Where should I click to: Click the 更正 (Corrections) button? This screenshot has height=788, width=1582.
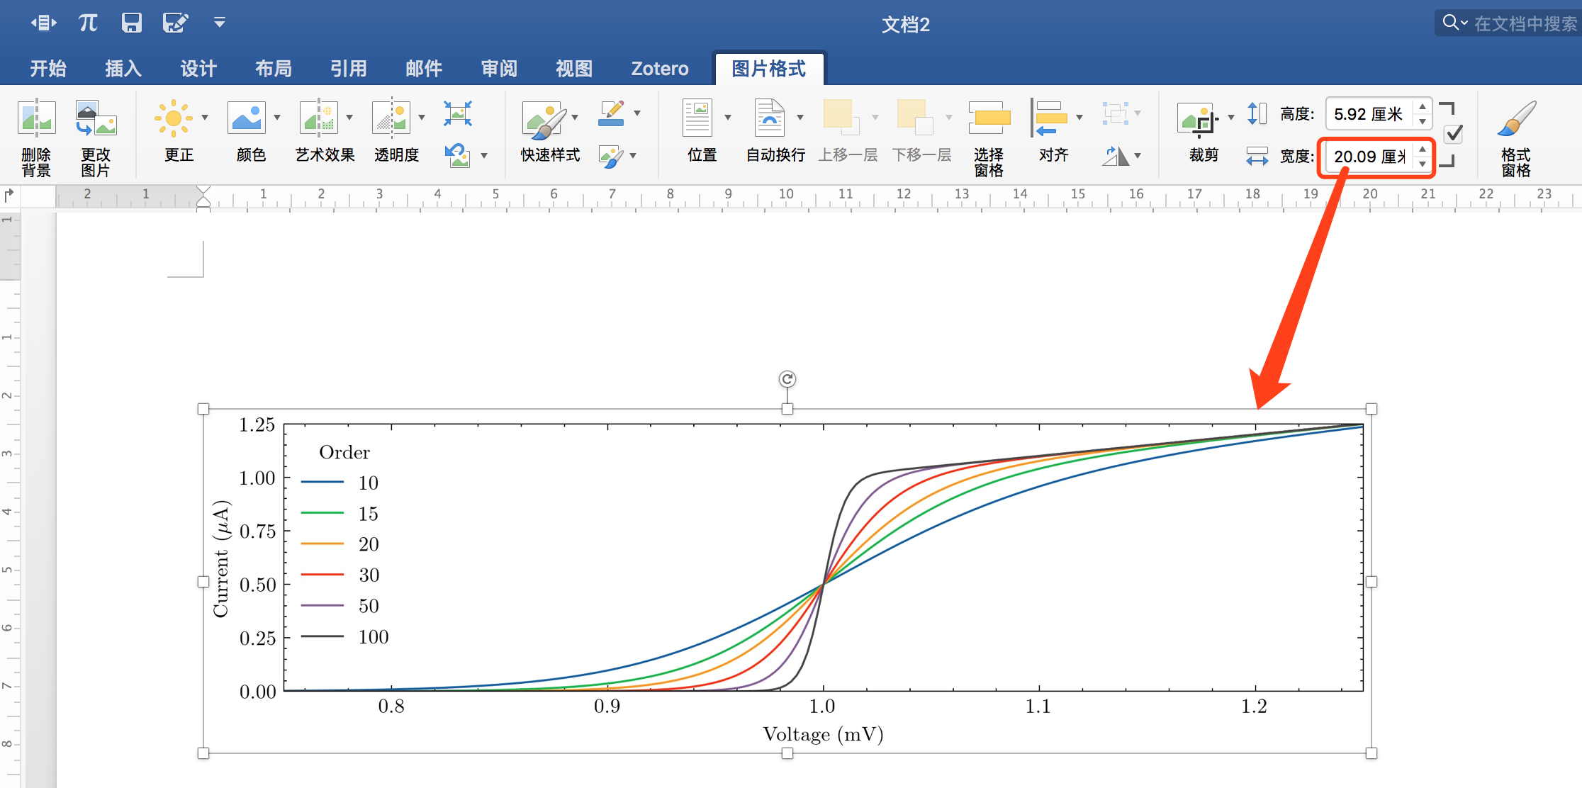pos(179,135)
